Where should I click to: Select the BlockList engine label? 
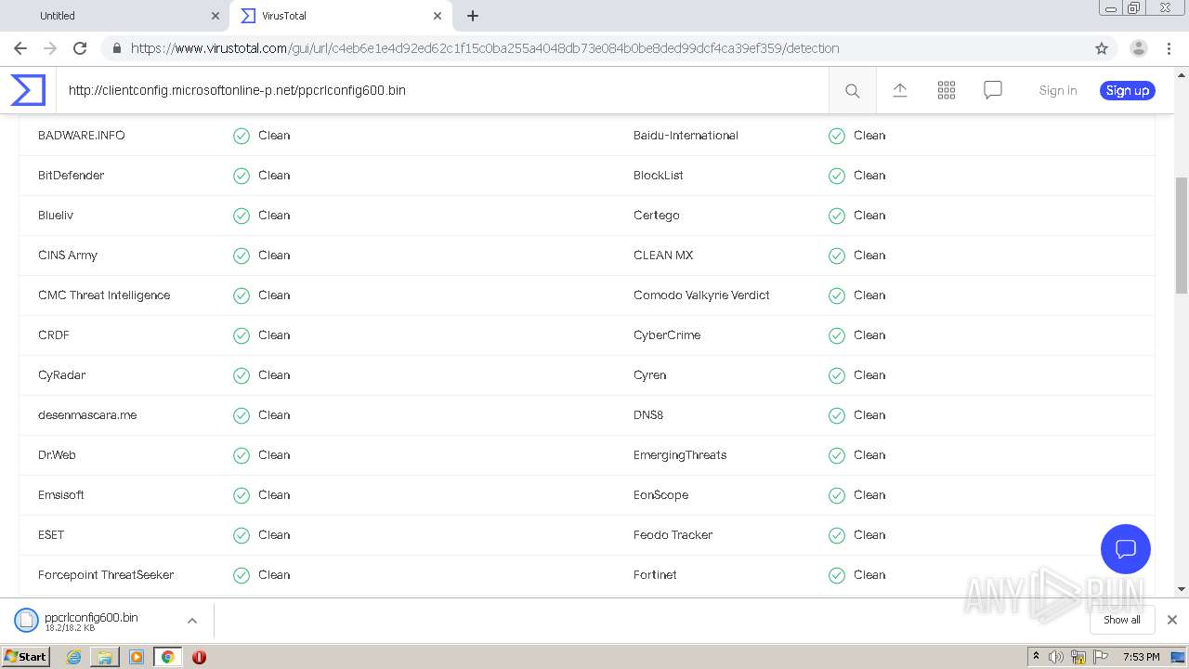[x=659, y=176]
